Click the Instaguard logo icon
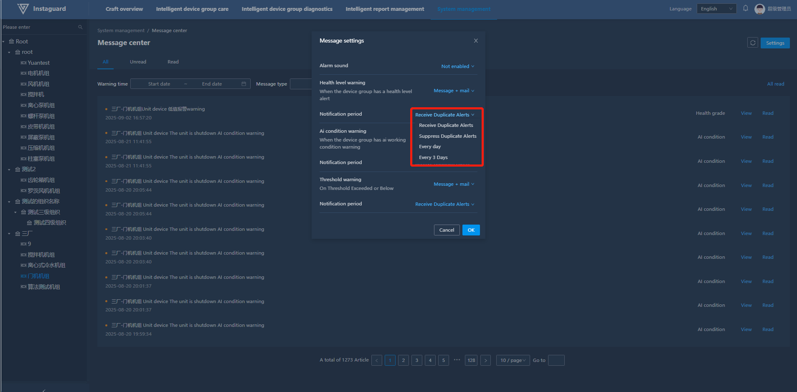 pyautogui.click(x=23, y=9)
